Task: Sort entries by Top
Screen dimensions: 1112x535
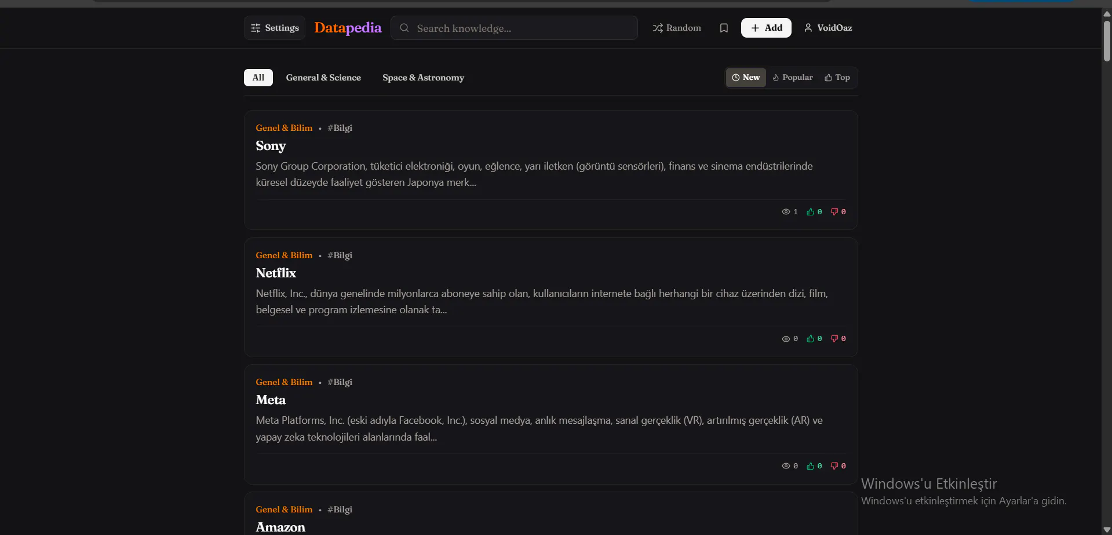Action: tap(837, 78)
